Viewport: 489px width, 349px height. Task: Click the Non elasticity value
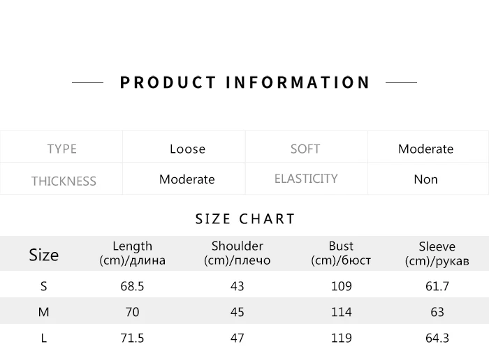(425, 179)
